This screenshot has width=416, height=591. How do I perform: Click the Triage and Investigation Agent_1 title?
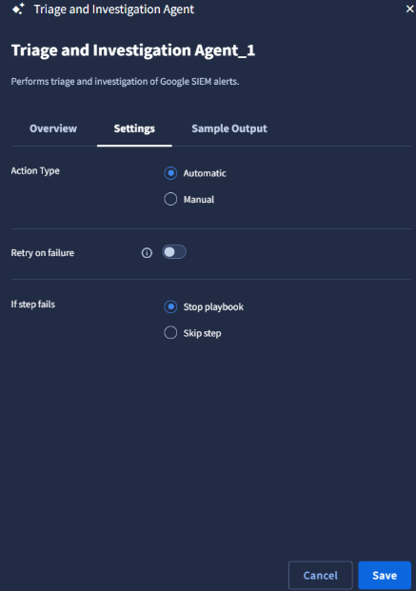point(133,50)
